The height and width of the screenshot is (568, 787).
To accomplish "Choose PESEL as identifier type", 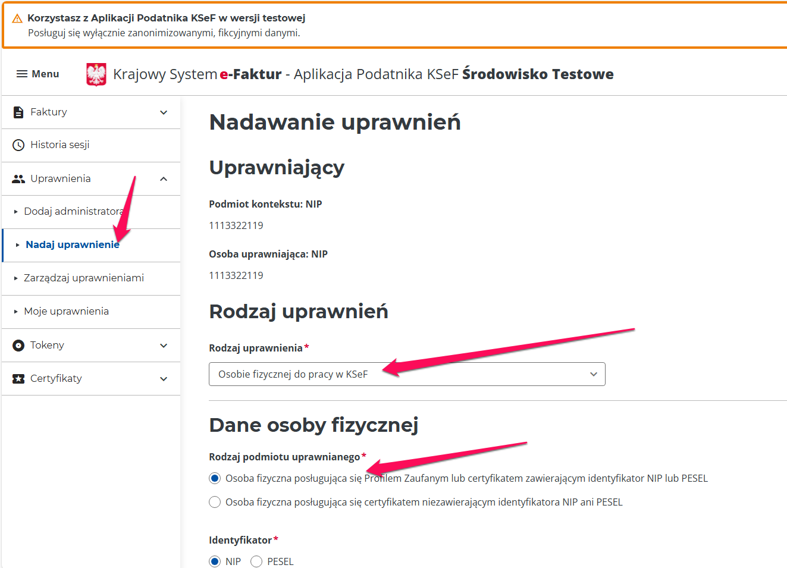I will (x=256, y=561).
